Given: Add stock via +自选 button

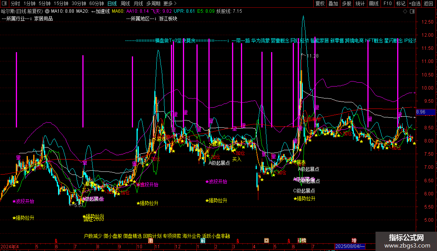Looking at the screenshot, I should [x=415, y=3].
